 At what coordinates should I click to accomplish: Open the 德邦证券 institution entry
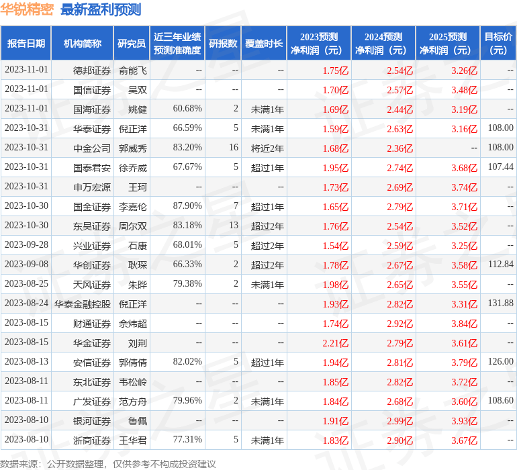[x=92, y=70]
